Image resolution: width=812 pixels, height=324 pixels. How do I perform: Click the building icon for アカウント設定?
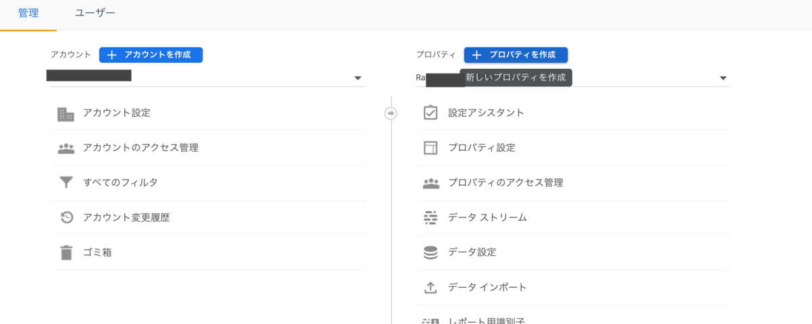click(x=66, y=113)
